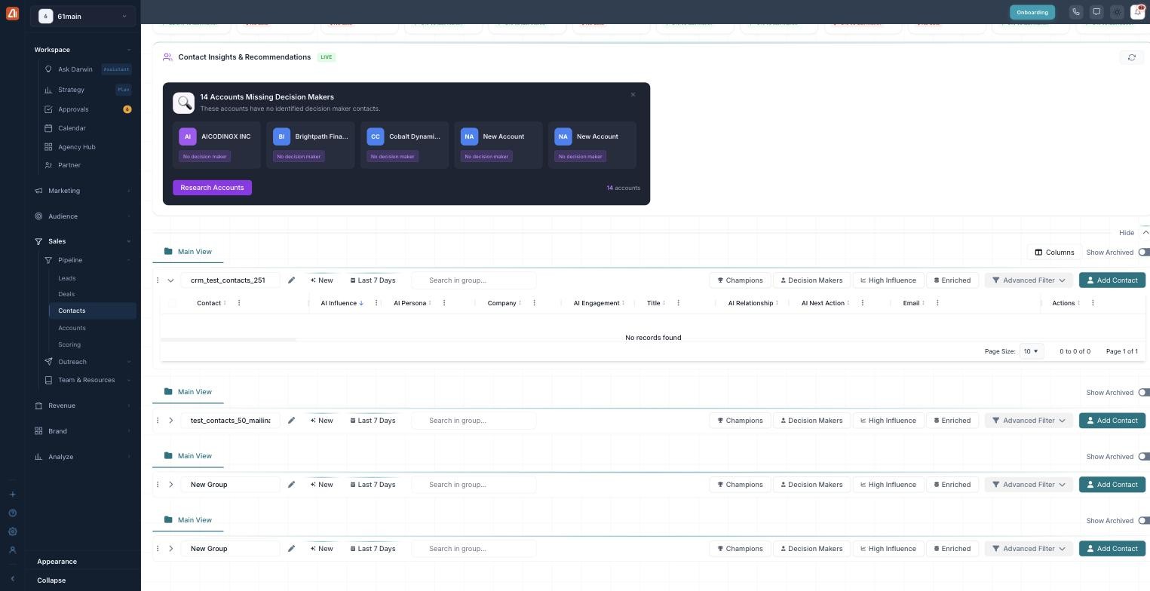Screen dimensions: 1150x591
Task: Toggle Show Archived for first New Group
Action: click(1144, 457)
